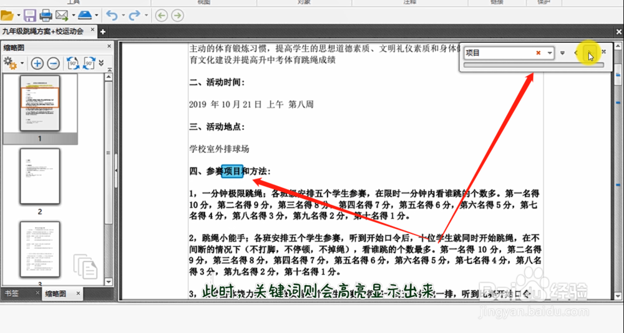The height and width of the screenshot is (333, 624).
Task: Close the 书签 bookmarks tab
Action: click(x=37, y=293)
